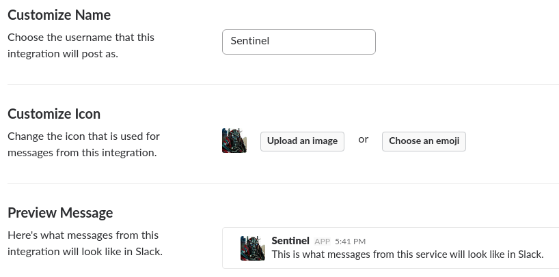Click the current icon beside Upload an image
The width and height of the screenshot is (559, 277).
click(x=234, y=141)
